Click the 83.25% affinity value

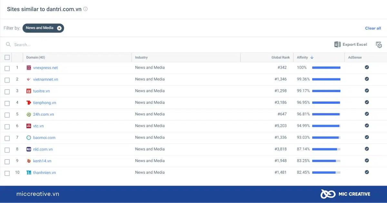pos(303,161)
